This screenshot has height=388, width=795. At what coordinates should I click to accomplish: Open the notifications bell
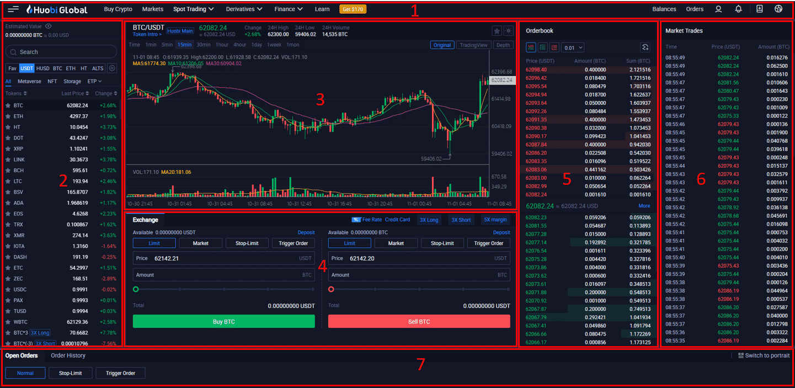(738, 9)
